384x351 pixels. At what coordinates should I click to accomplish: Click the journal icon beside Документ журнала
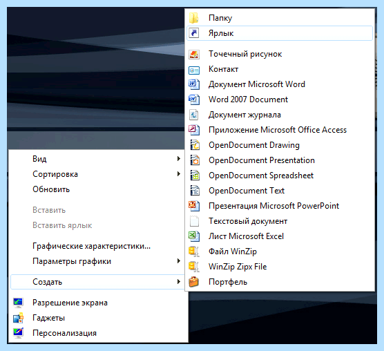193,115
